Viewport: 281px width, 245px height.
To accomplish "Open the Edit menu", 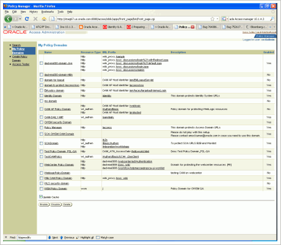I will coord(15,12).
